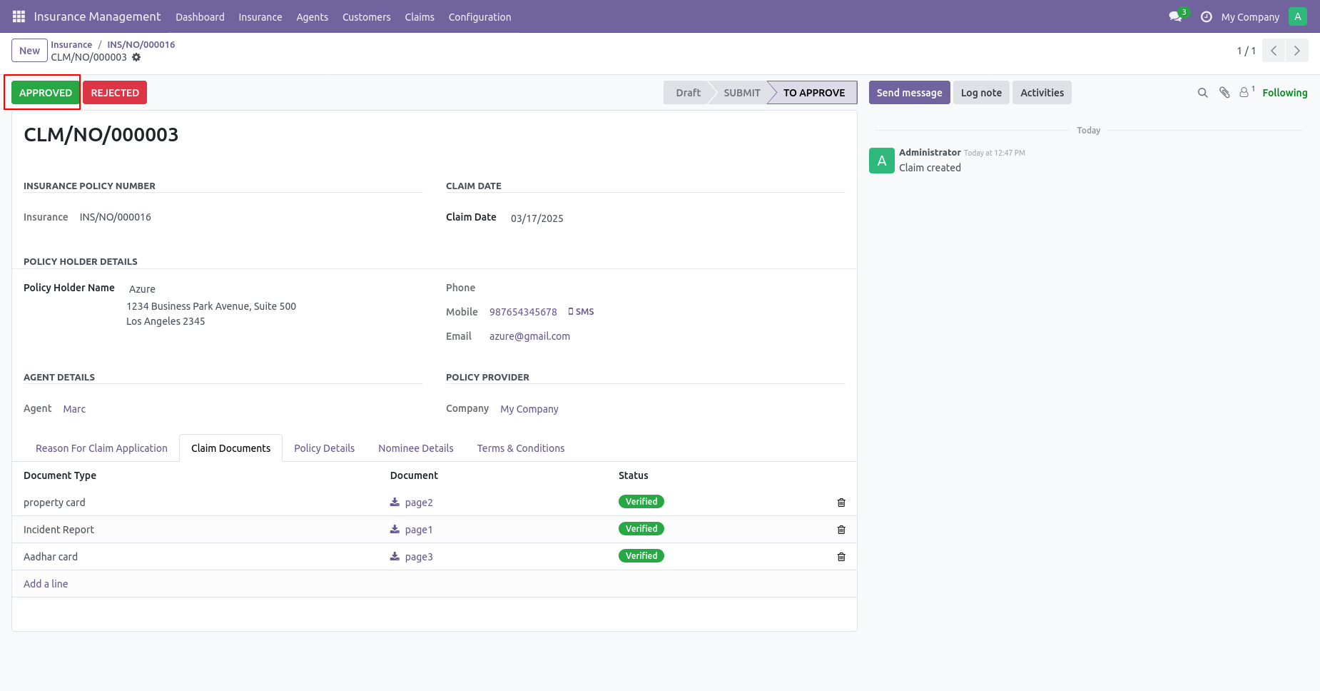Screen dimensions: 1320x691
Task: Open the conversations chat bubble icon
Action: 1175,16
